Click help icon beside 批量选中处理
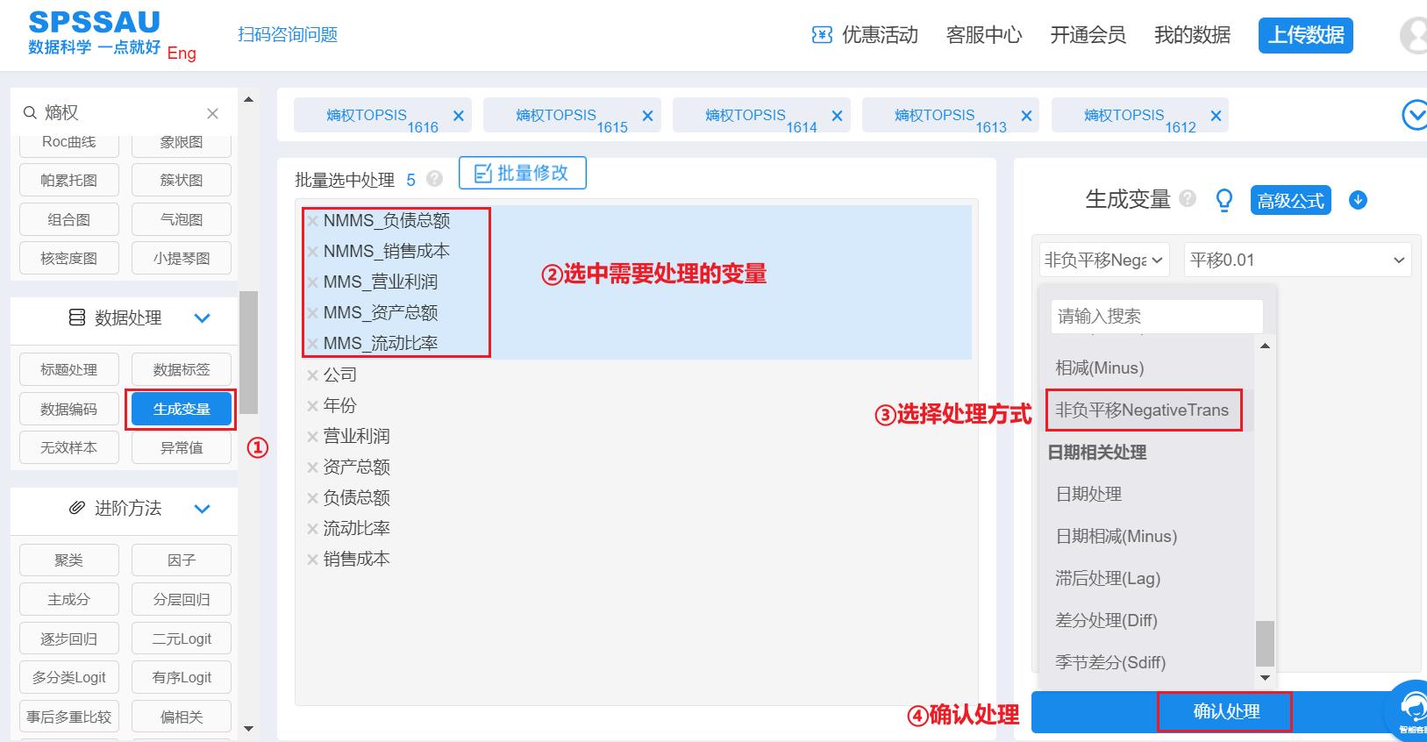 pyautogui.click(x=434, y=179)
